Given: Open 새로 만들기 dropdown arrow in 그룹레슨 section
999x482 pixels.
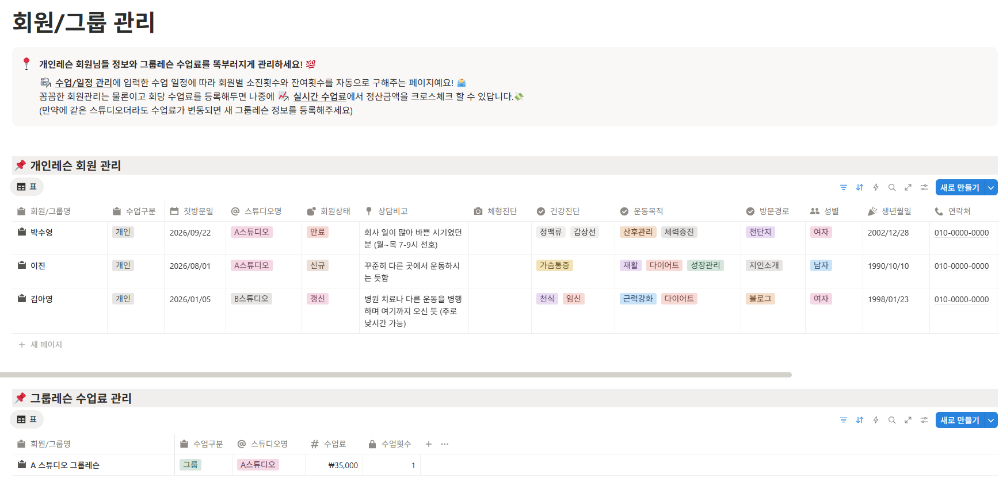Looking at the screenshot, I should coord(991,420).
